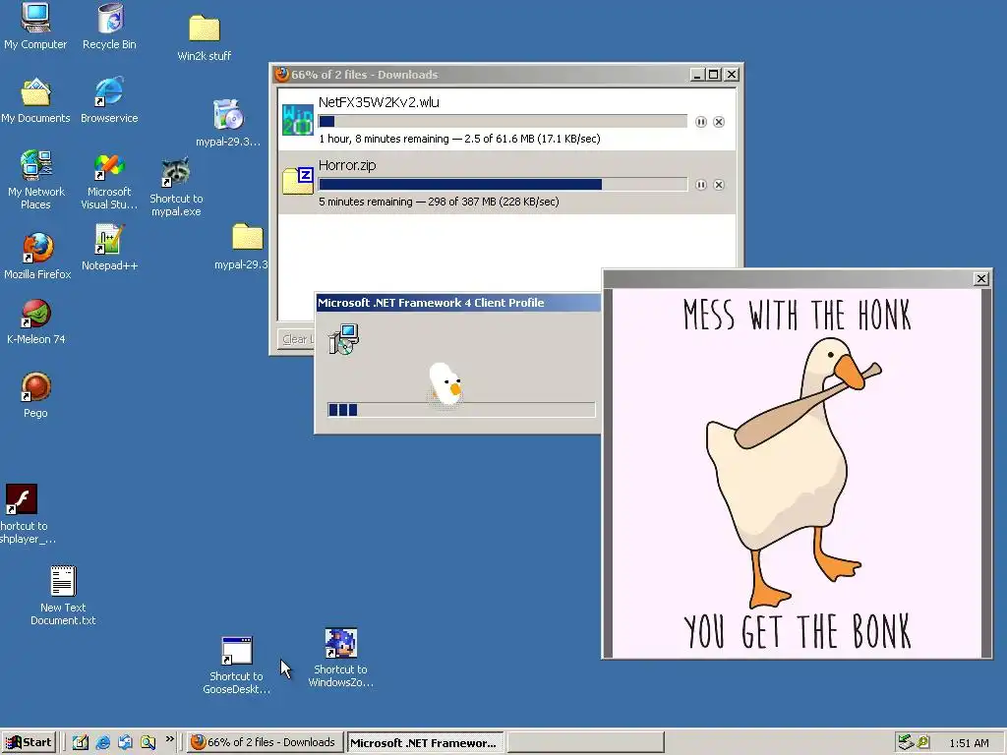The image size is (1007, 755).
Task: Launch K-Meleon 74 browser shortcut
Action: 36,314
